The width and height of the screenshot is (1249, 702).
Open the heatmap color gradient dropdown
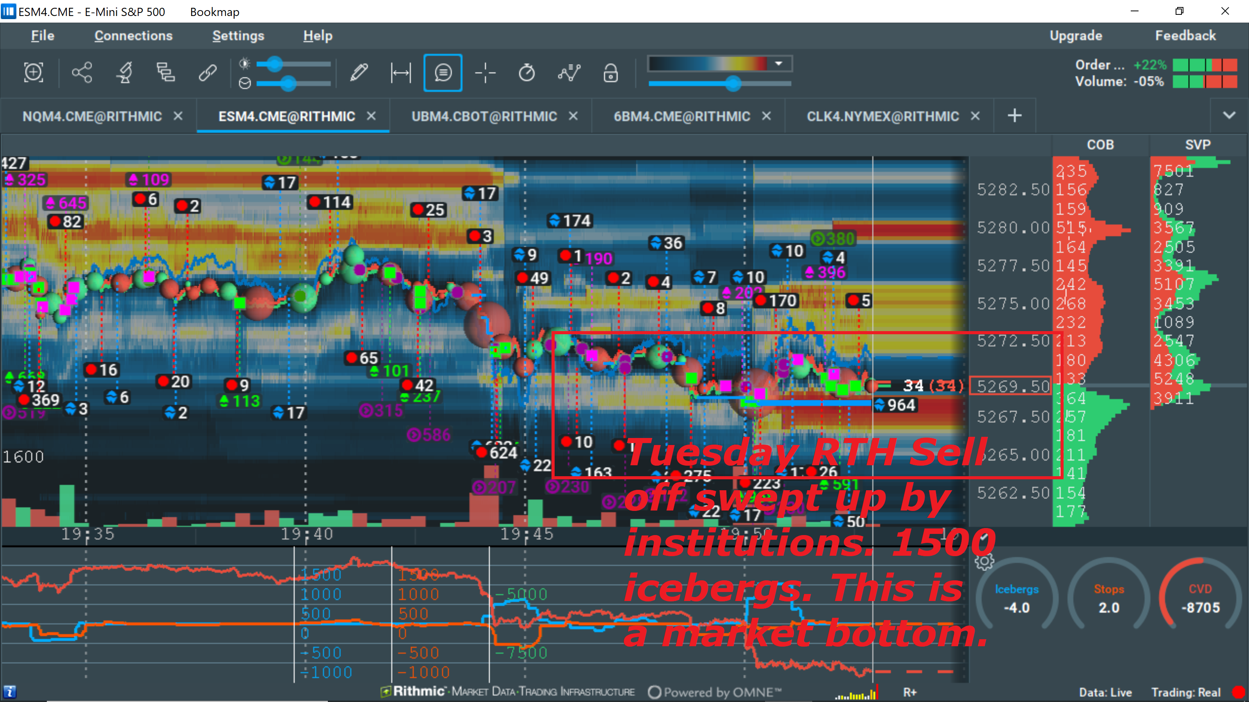pos(779,64)
